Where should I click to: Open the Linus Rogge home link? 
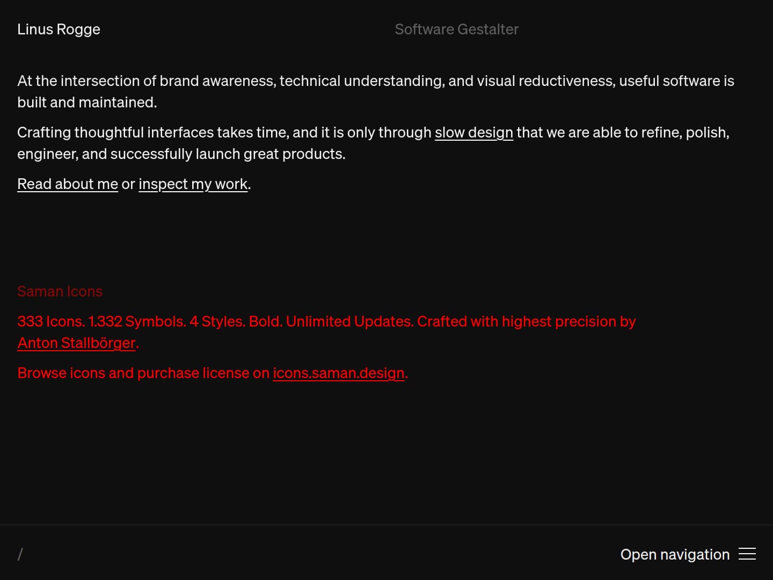[59, 29]
